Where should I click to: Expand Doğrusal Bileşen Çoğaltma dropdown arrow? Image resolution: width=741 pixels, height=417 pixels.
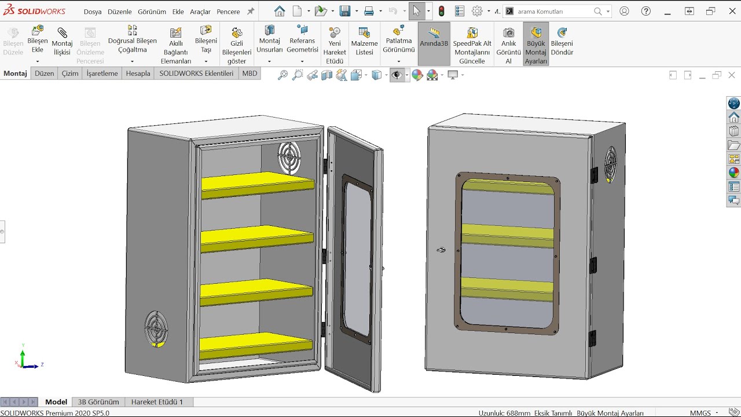132,61
